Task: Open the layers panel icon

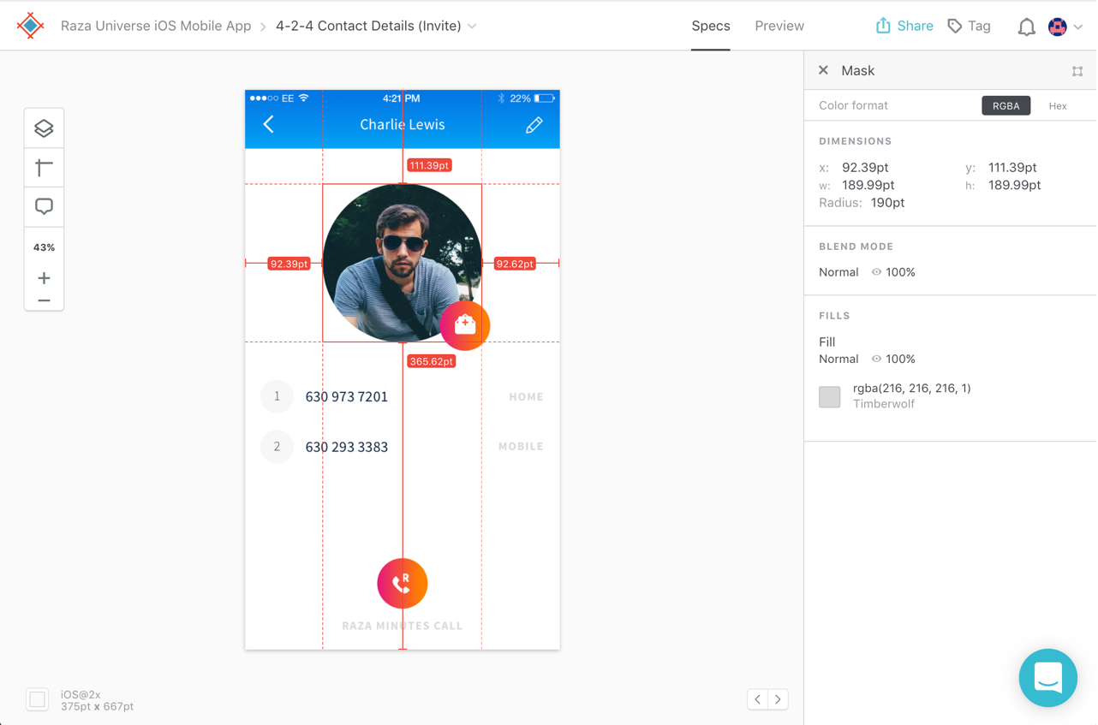Action: (44, 128)
